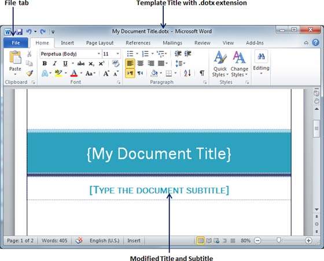
Task: Switch to Full Screen Reading view
Action: click(x=209, y=241)
